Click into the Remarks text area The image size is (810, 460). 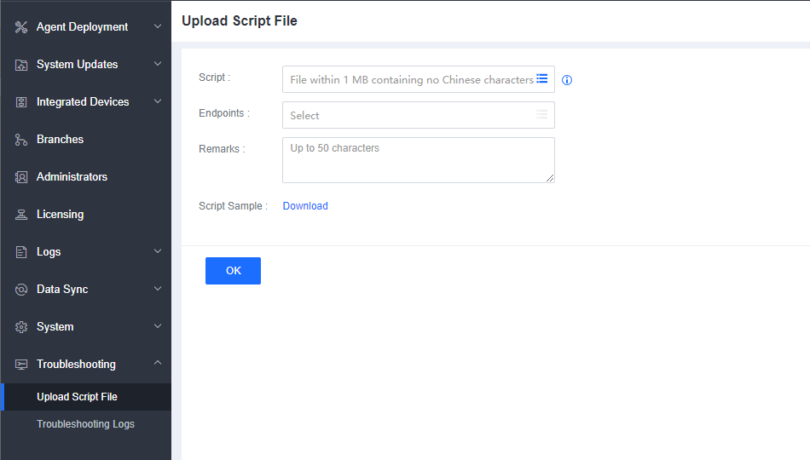(x=418, y=160)
